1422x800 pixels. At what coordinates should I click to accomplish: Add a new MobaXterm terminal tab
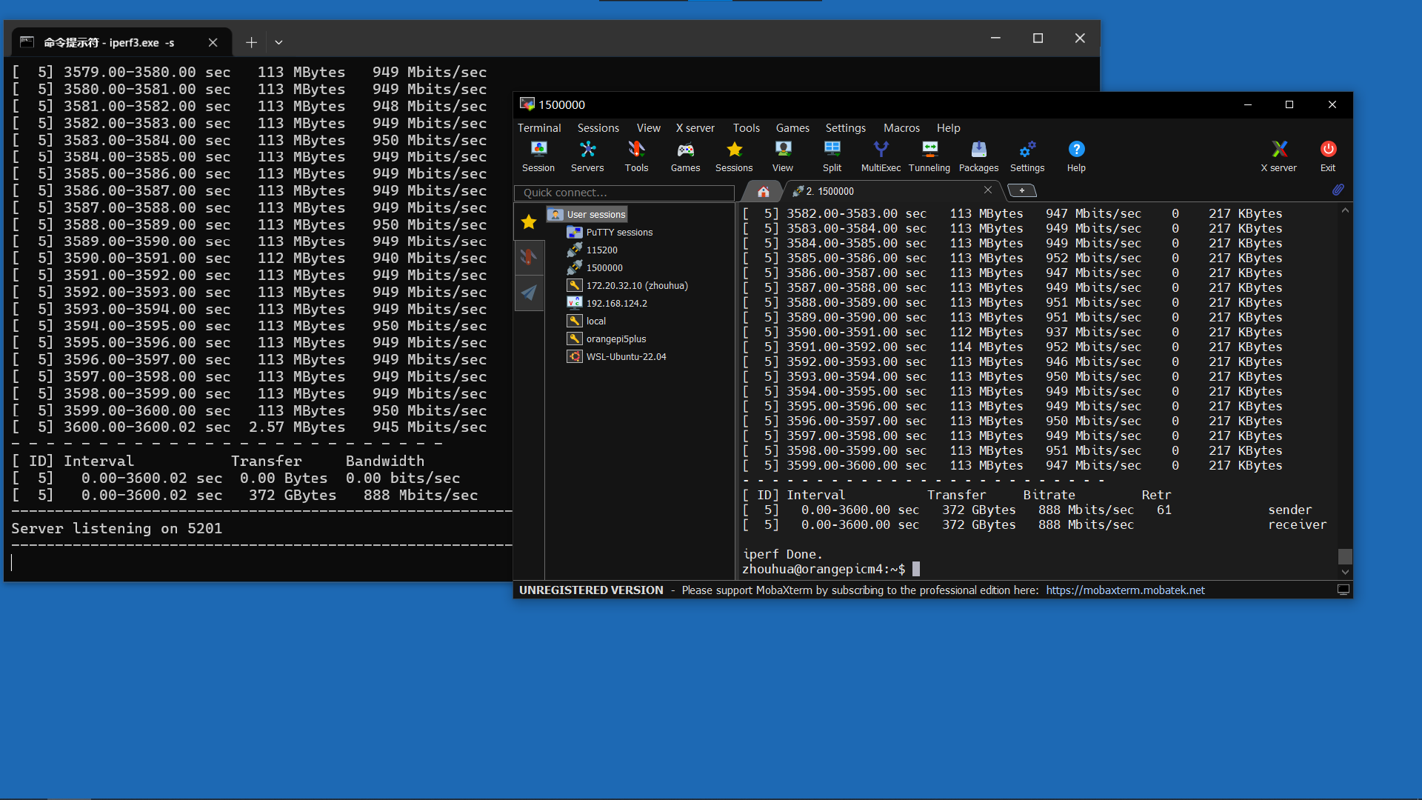(x=1022, y=191)
